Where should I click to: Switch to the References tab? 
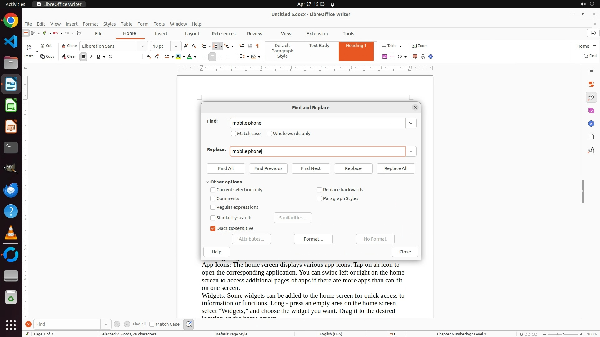(x=223, y=34)
